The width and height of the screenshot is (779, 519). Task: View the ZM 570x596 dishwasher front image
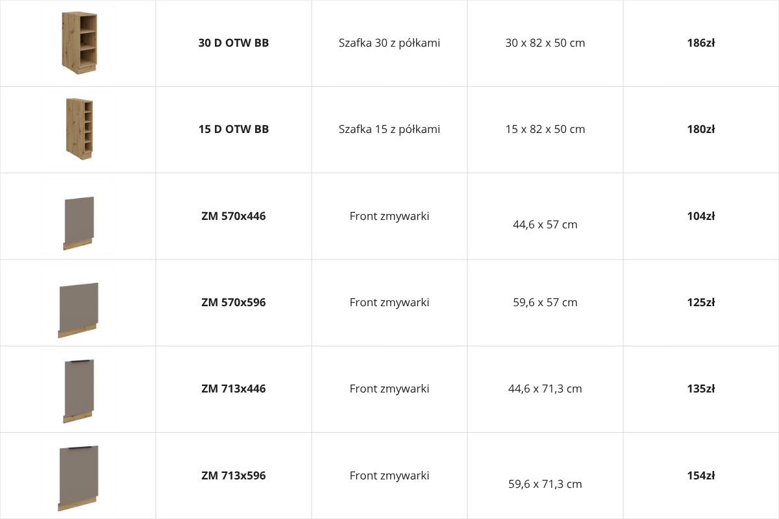78,310
